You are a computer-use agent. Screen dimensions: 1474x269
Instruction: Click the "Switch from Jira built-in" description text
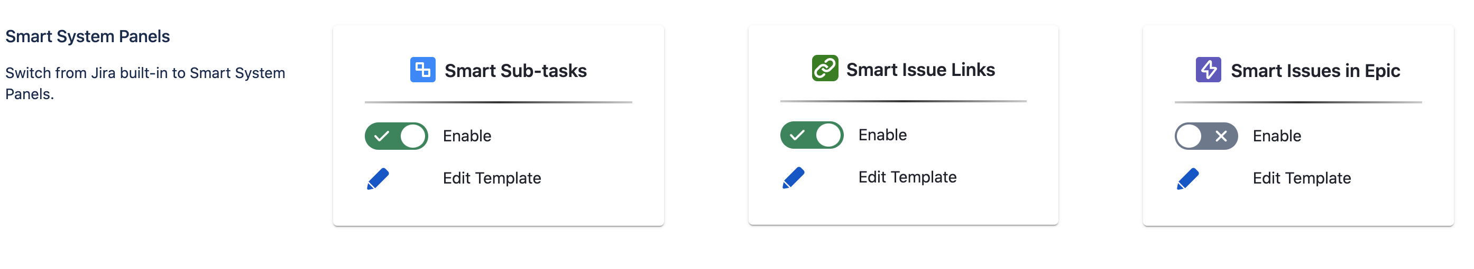(x=145, y=73)
